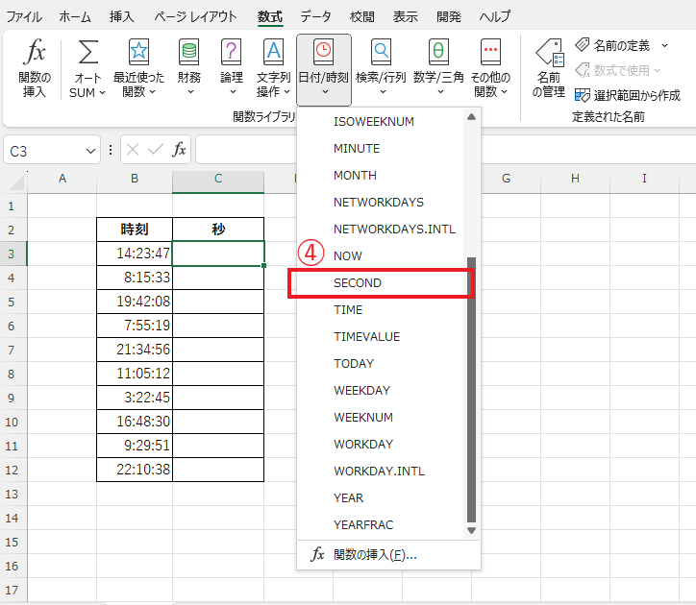Expand the 文字列操作 dropdown chevron

click(x=286, y=92)
